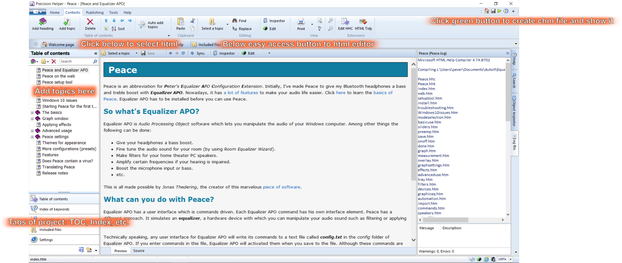This screenshot has width=622, height=263.
Task: Expand the Graph window tree node
Action: (x=32, y=119)
